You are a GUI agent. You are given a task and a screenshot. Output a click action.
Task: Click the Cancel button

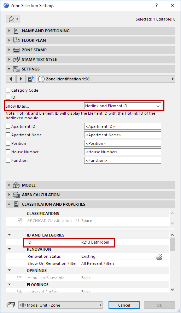(124, 305)
